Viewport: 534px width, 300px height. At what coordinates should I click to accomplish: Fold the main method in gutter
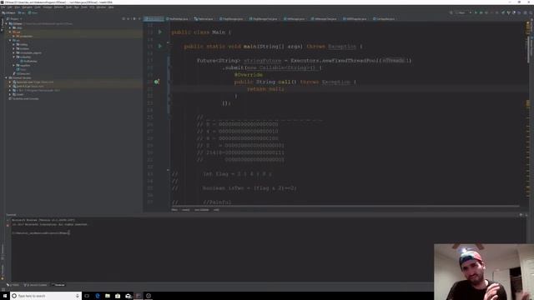169,42
